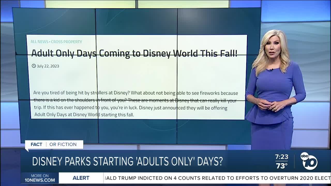Click the lower-third title Disney Parks Starting 'Adults Only' Days
Viewport: 331px width, 186px height.
(127, 161)
